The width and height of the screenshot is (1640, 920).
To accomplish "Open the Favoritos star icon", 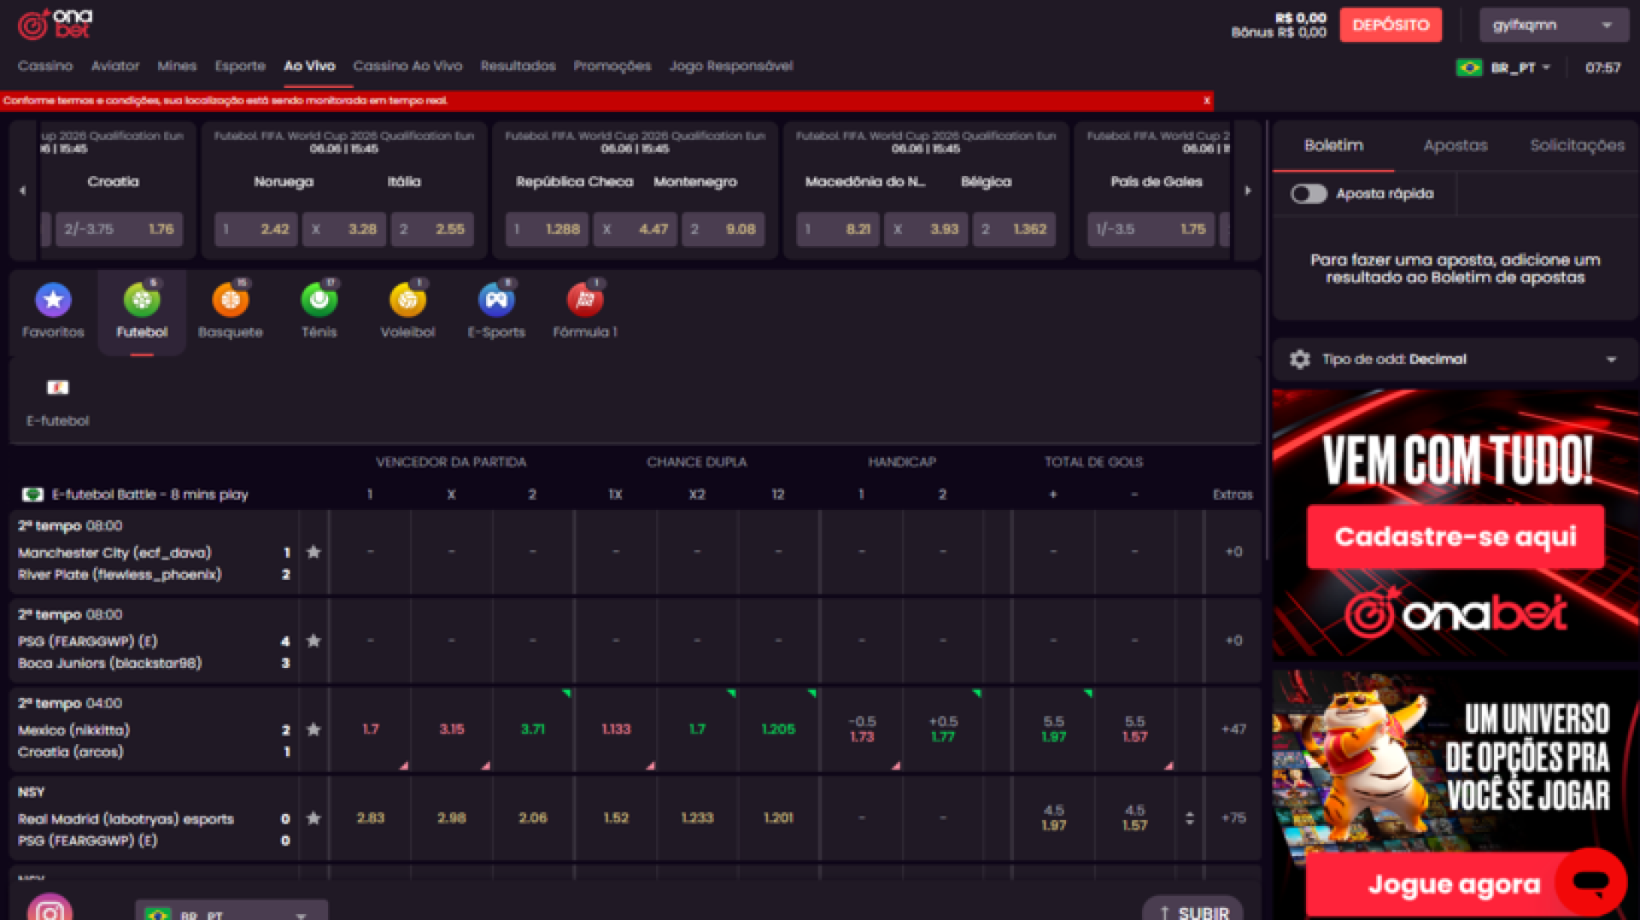I will click(x=53, y=301).
